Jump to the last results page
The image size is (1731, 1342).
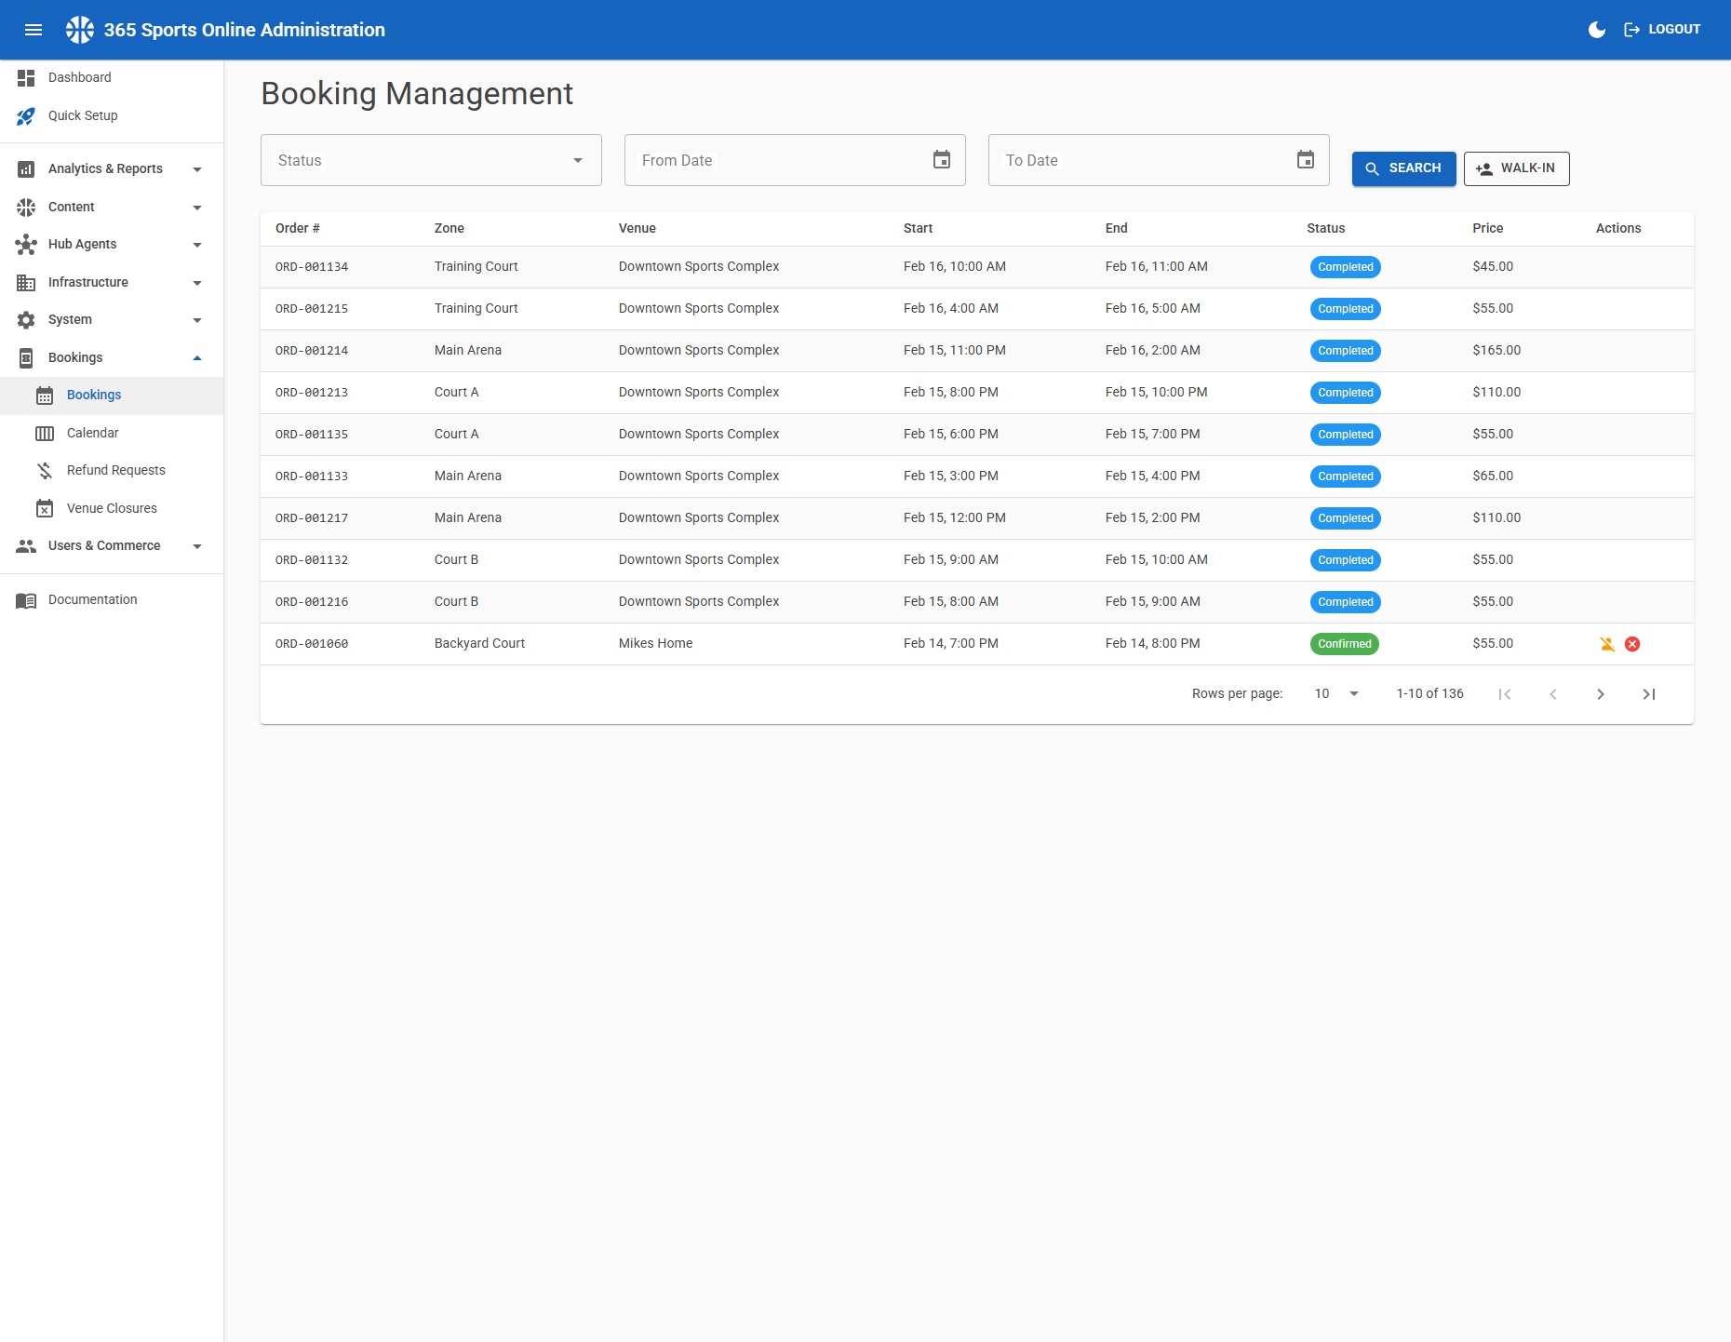(1649, 694)
